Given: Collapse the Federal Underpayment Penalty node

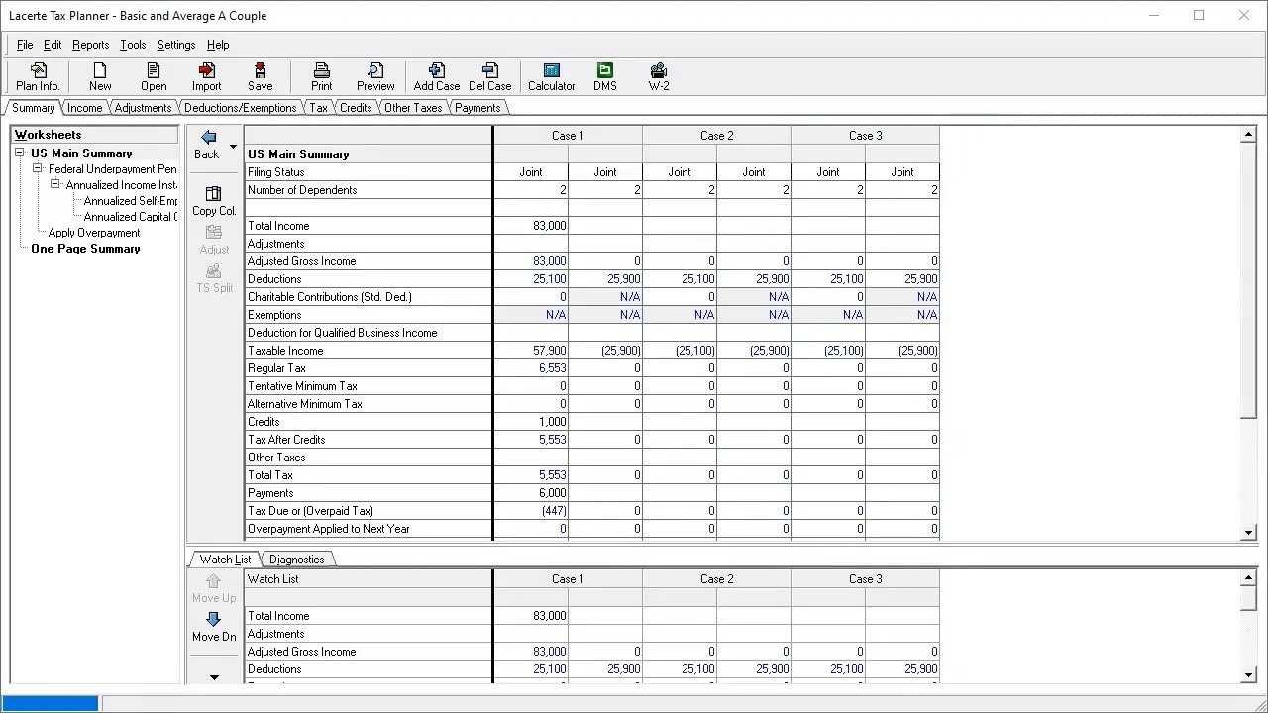Looking at the screenshot, I should click(38, 169).
